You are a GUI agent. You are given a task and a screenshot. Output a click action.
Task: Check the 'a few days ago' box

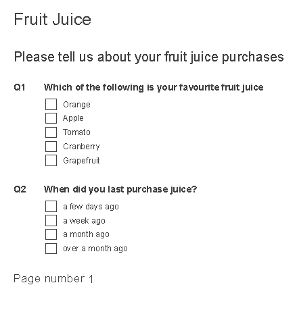[51, 207]
